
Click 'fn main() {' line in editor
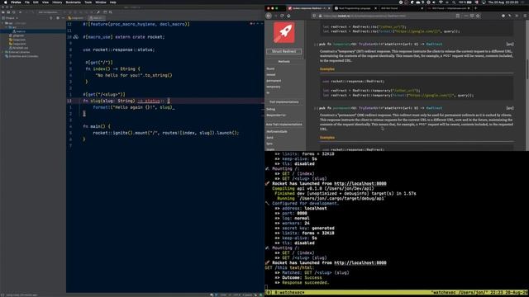[x=97, y=126]
